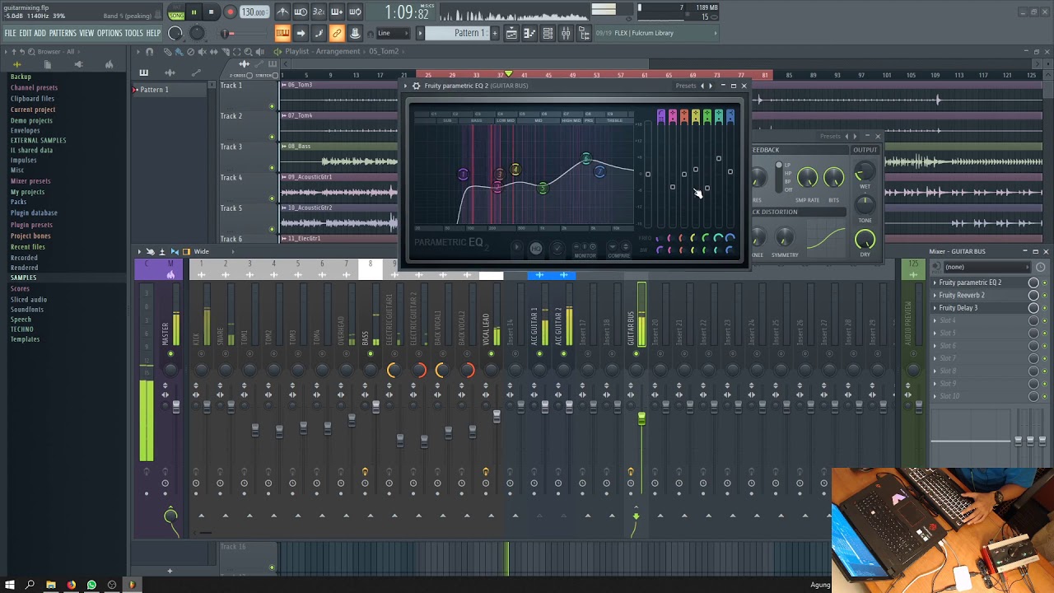Select the Zoom tool in Playlist

pos(248,52)
